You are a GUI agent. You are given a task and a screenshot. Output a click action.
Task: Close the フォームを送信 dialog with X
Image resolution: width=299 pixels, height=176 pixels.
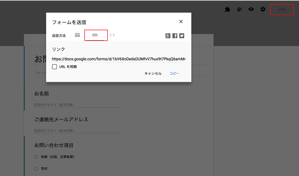click(x=181, y=22)
